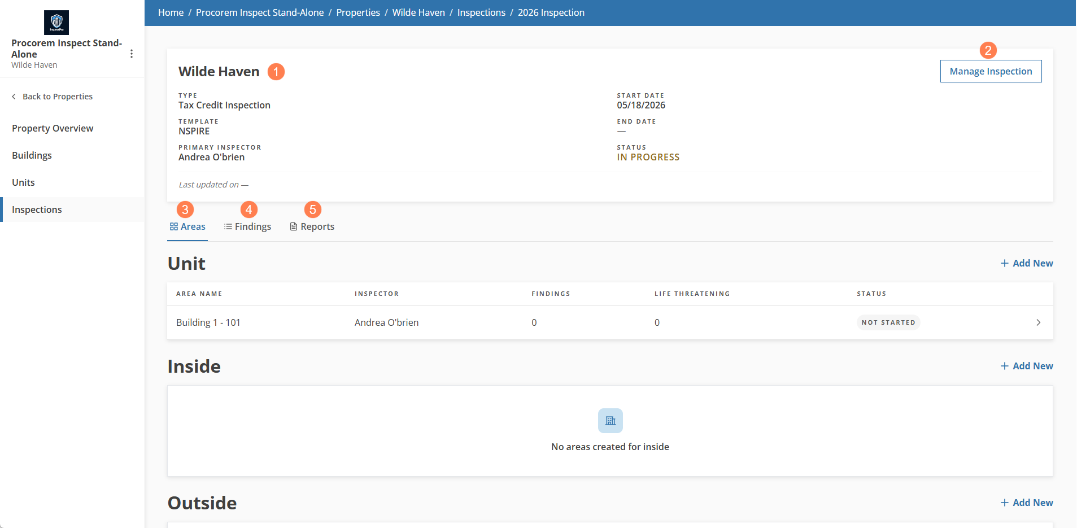Click the Areas tab grid icon
The width and height of the screenshot is (1077, 528).
(174, 226)
